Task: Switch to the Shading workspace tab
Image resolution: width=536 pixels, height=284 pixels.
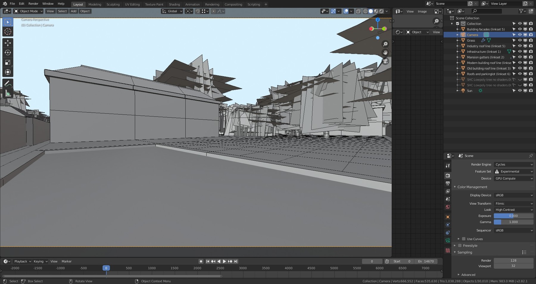Action: point(174,4)
